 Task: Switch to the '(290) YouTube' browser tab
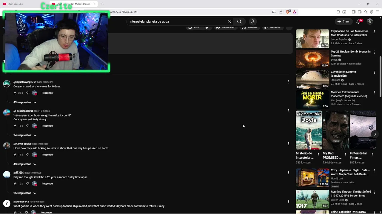(24, 4)
